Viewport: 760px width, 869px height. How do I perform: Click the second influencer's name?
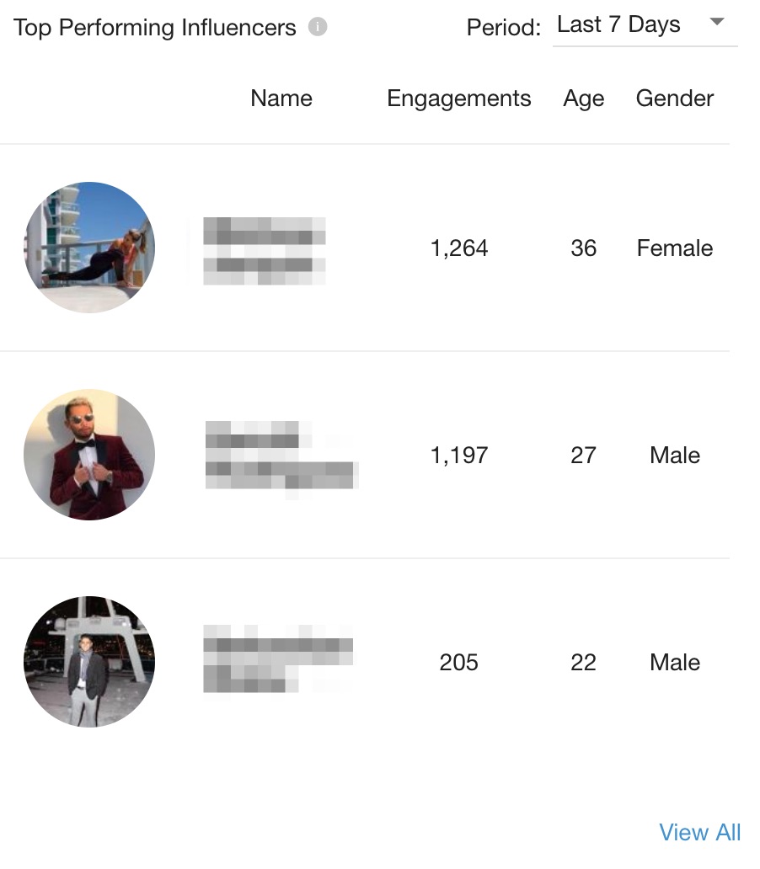(x=278, y=454)
